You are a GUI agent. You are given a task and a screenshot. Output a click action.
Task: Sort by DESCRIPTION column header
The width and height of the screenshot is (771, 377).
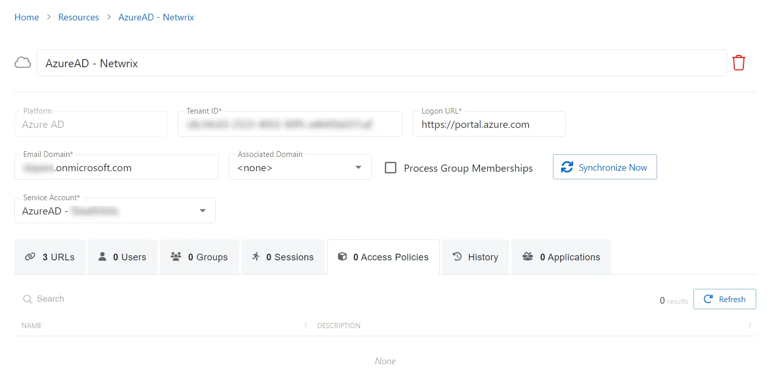click(339, 326)
